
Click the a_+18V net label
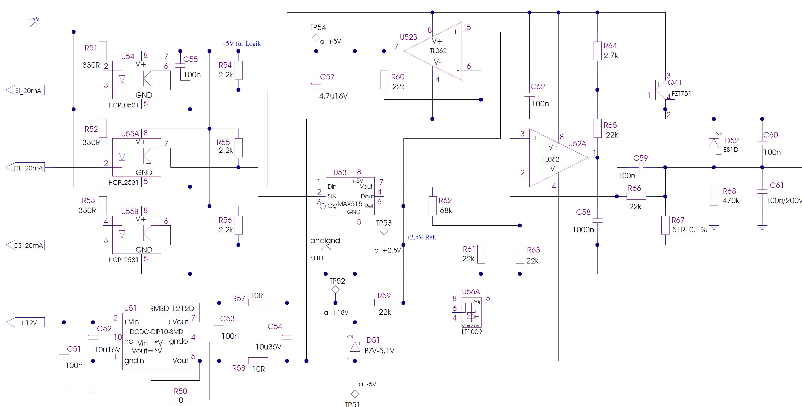pos(336,312)
